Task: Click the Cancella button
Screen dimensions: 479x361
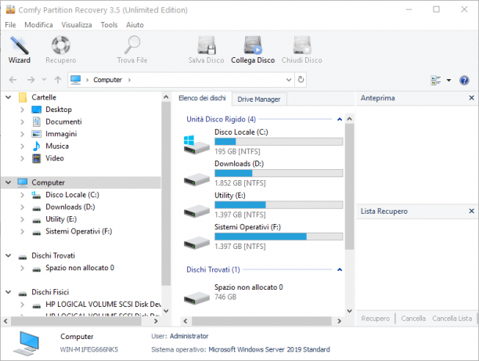Action: tap(413, 319)
